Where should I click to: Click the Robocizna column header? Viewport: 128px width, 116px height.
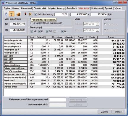(57, 37)
